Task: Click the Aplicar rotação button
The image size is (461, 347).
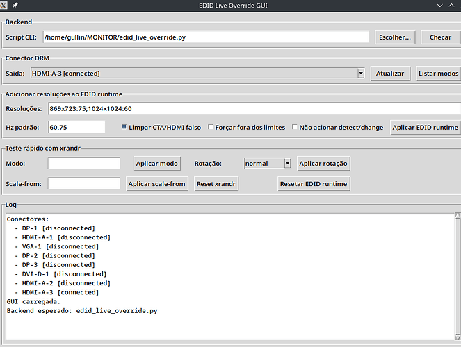Action: [x=323, y=163]
